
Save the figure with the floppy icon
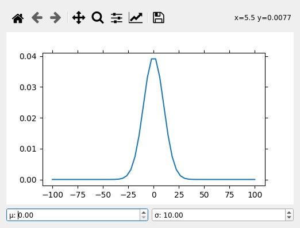click(x=159, y=18)
